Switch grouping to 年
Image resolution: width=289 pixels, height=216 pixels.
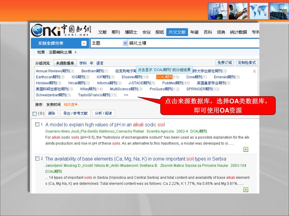coord(91,63)
